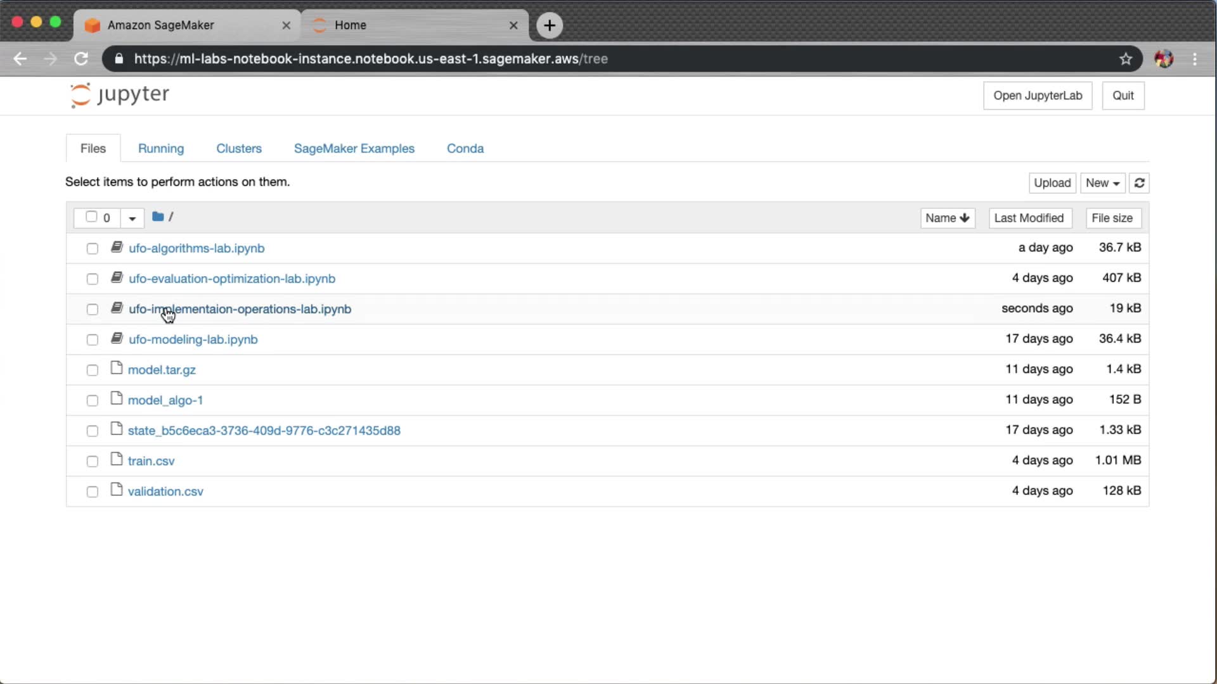Click the refresh notebook list icon
Screen dimensions: 1217x684
pyautogui.click(x=1139, y=183)
